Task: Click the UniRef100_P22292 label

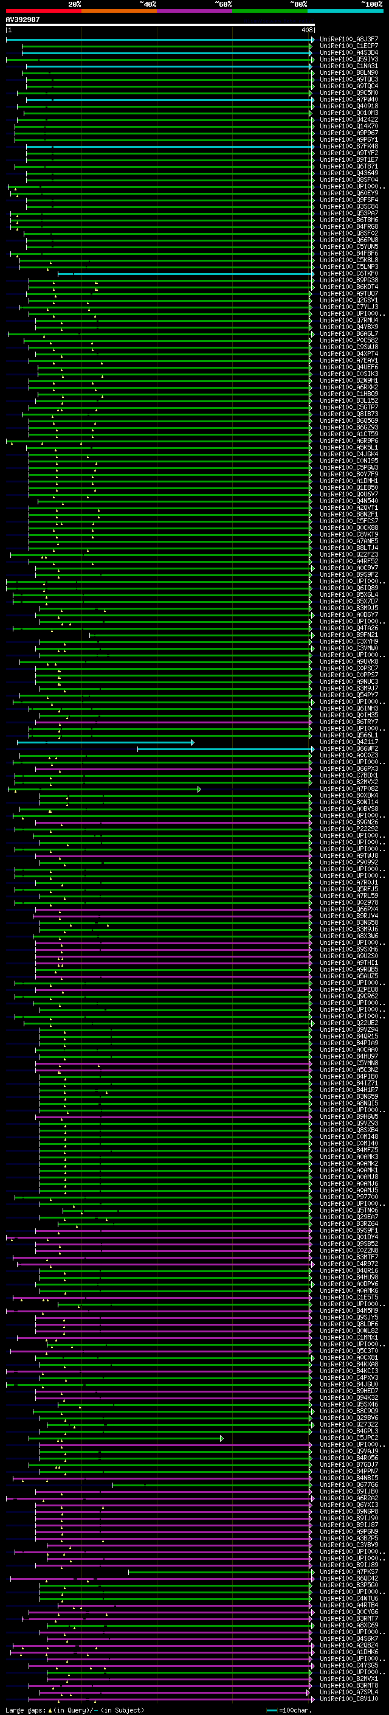Action: tap(349, 829)
